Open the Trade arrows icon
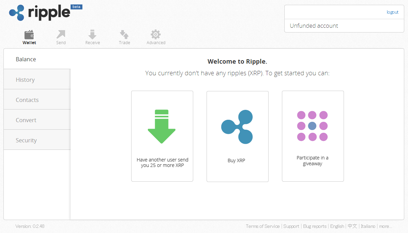The image size is (408, 233). [x=124, y=34]
